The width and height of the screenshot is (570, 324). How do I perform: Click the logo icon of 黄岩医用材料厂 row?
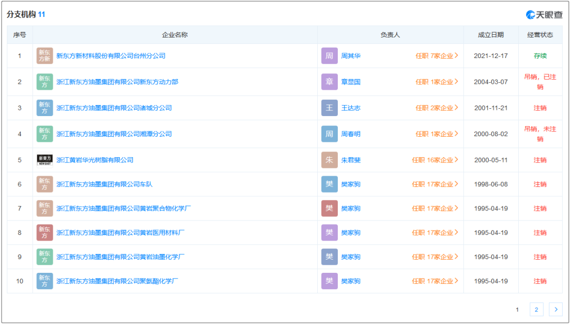[45, 233]
